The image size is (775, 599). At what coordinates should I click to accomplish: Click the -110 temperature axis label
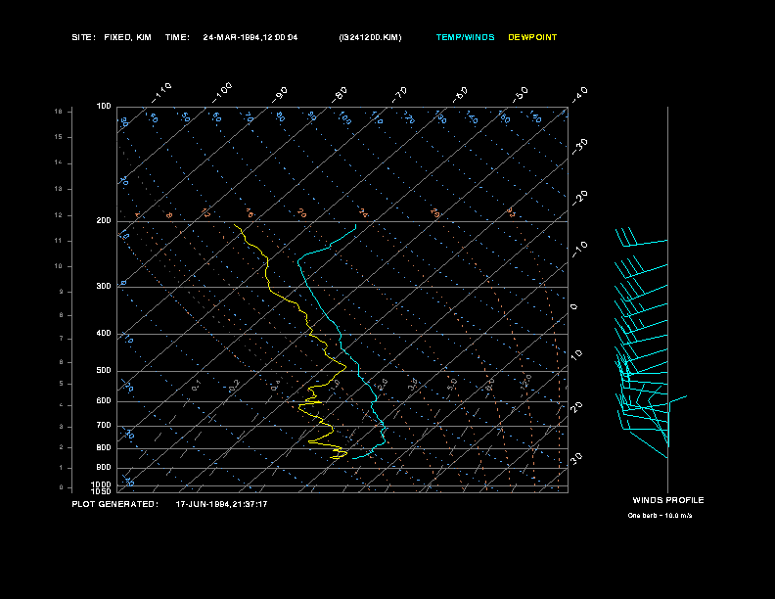pos(161,93)
